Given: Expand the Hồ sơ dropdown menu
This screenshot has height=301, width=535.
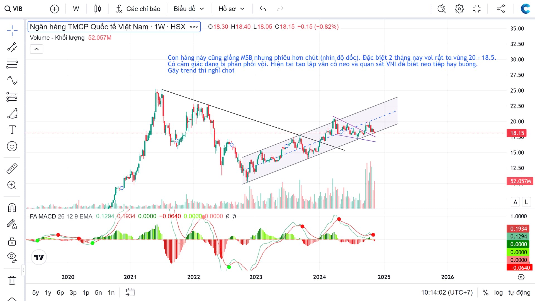Looking at the screenshot, I should [x=231, y=9].
